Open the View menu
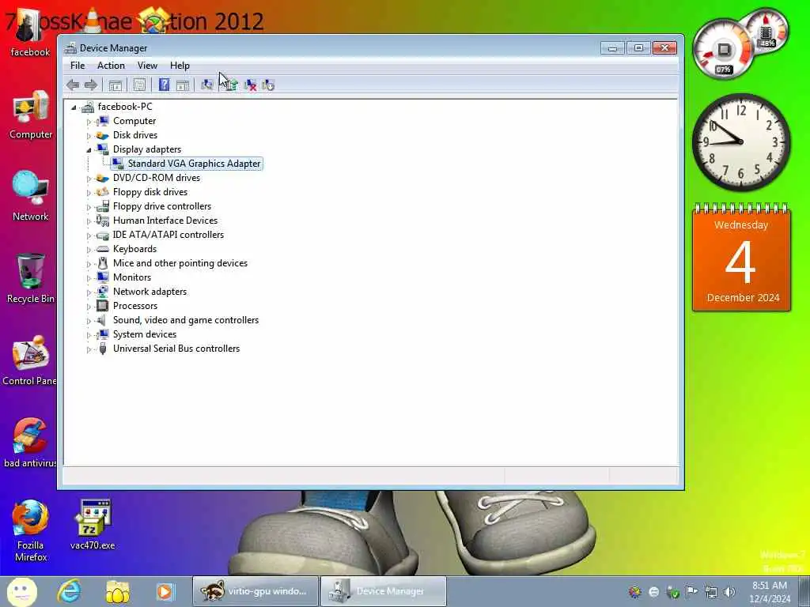The image size is (810, 607). click(147, 66)
